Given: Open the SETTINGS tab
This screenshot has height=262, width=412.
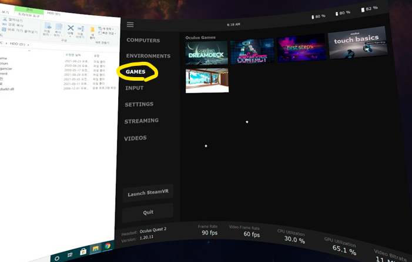Looking at the screenshot, I should click(139, 104).
